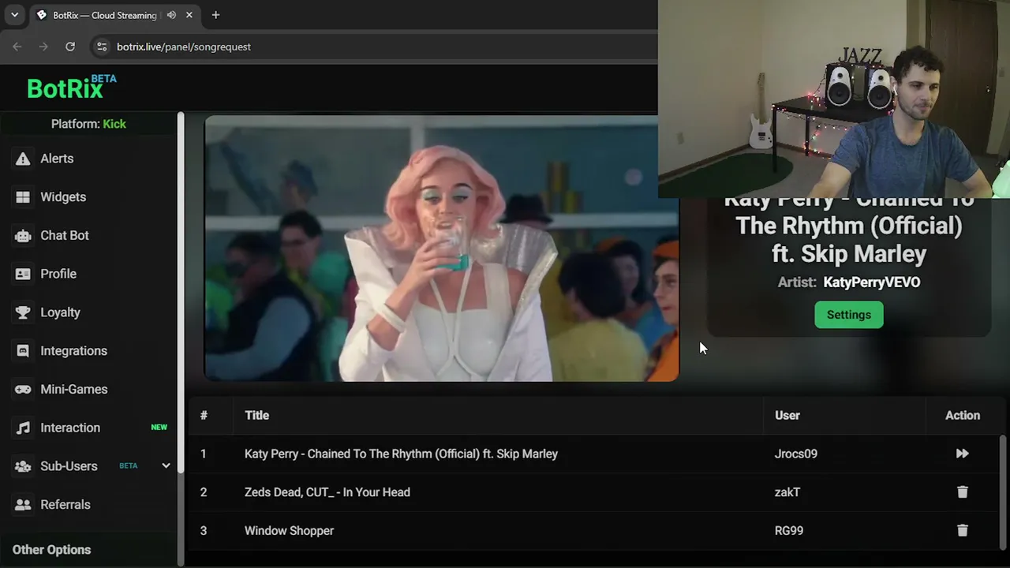
Task: Go back in browser history
Action: [17, 47]
